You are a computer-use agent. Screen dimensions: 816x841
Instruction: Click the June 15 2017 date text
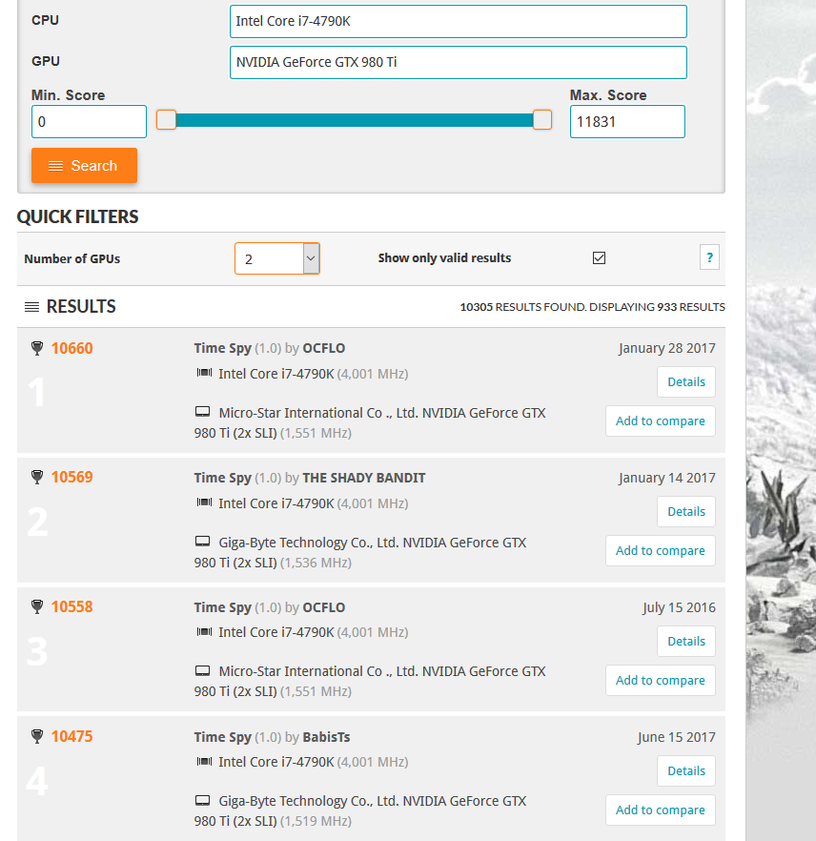[x=677, y=737]
